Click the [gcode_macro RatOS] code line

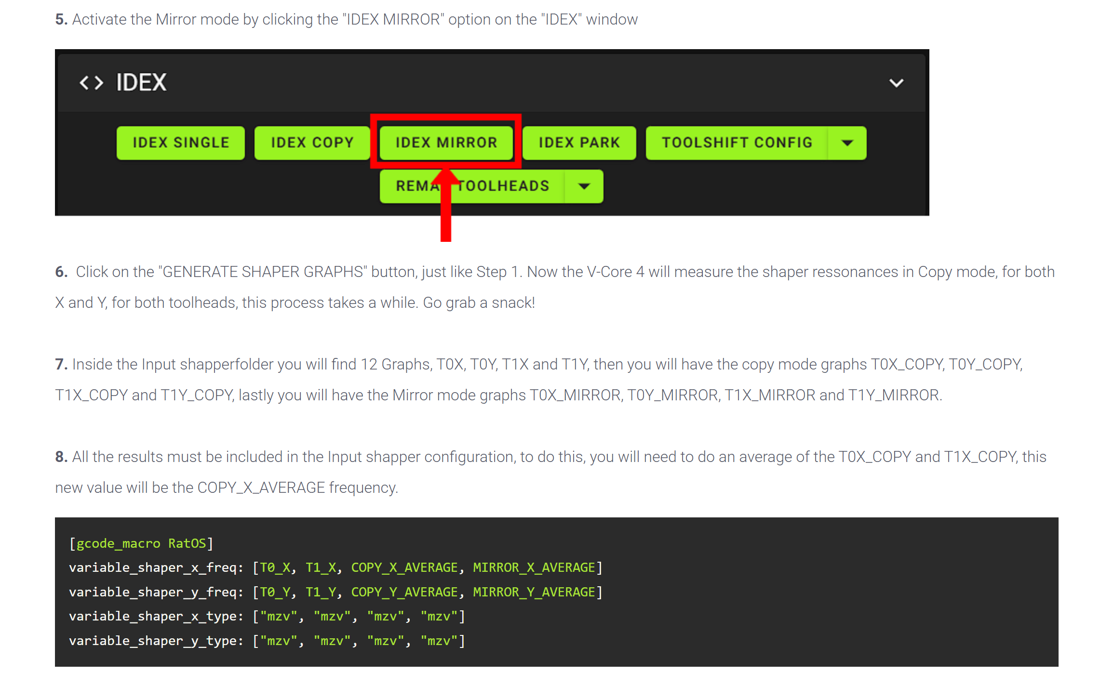coord(141,543)
